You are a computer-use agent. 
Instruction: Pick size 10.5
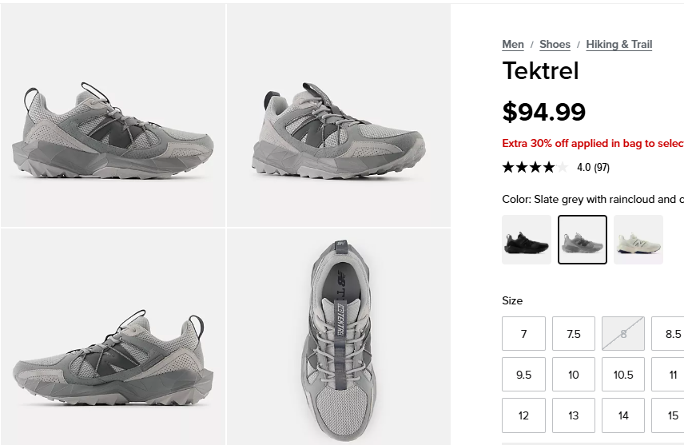(x=623, y=375)
